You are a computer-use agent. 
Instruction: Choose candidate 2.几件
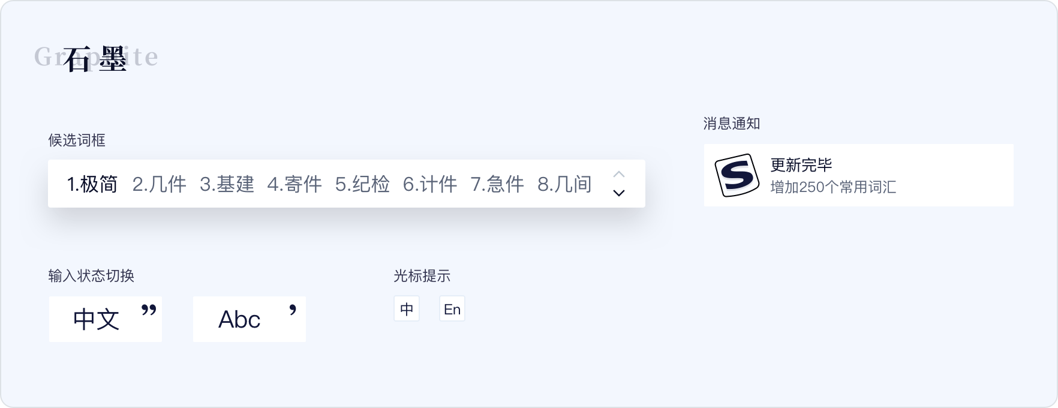[160, 184]
